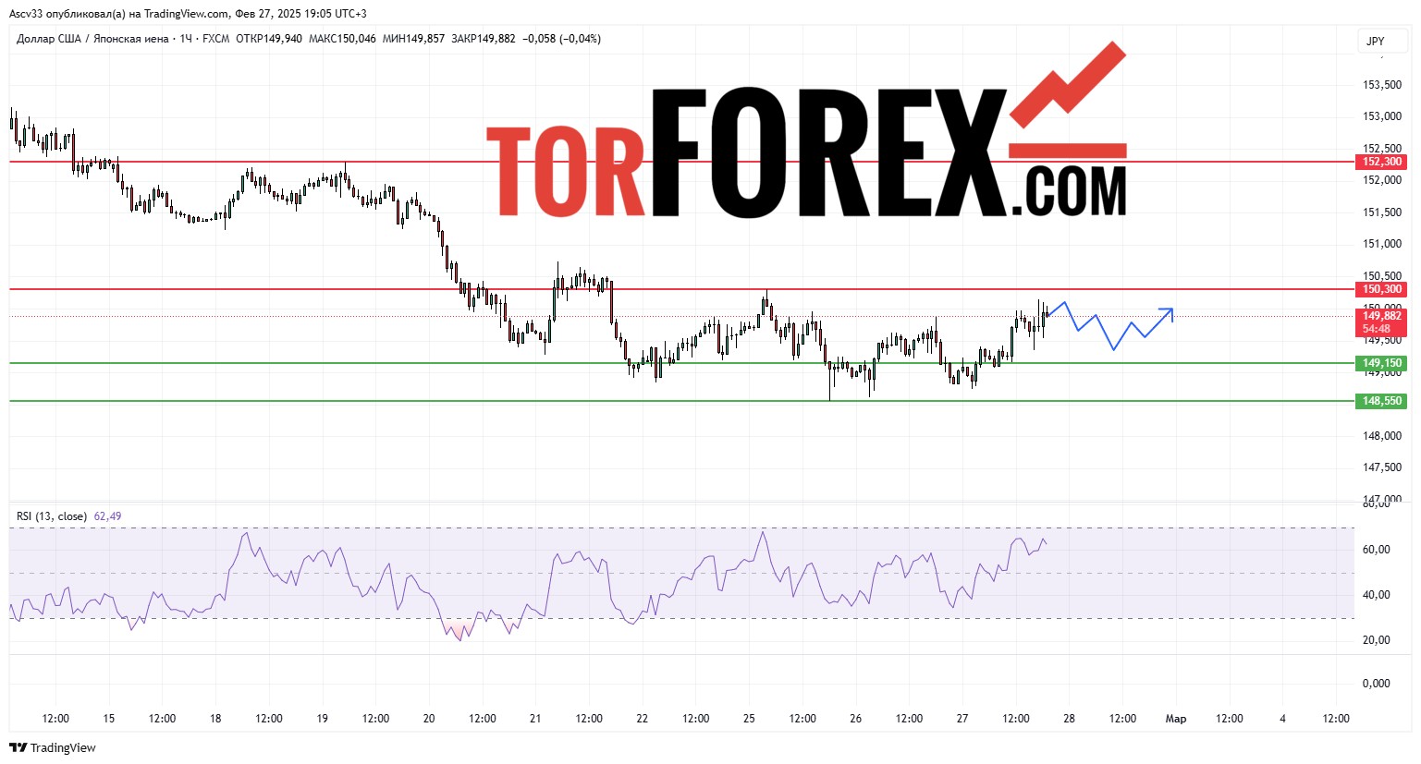Viewport: 1421px width, 764px height.
Task: Click the 153,000 price axis value
Action: click(x=1382, y=116)
